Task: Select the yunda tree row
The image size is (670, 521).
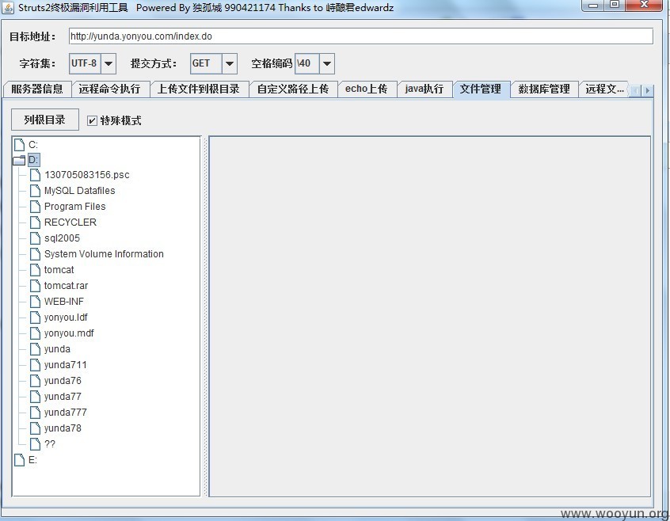Action: tap(57, 349)
